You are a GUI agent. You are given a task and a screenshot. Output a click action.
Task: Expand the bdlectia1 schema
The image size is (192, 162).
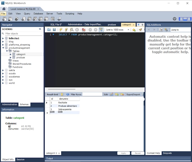(x=3, y=38)
